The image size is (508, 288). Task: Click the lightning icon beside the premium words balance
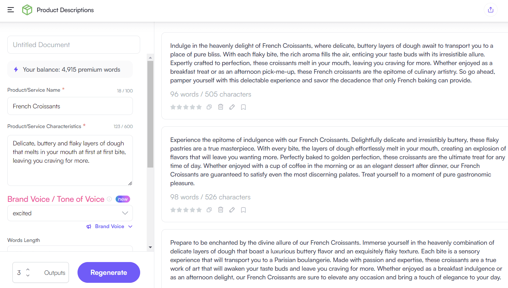[x=15, y=69]
